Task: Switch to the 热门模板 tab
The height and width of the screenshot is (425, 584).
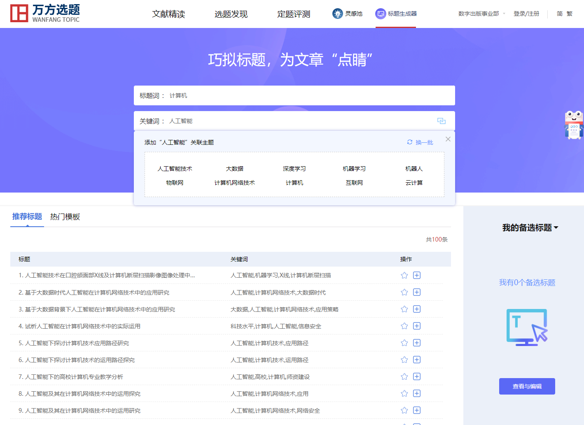Action: (65, 217)
